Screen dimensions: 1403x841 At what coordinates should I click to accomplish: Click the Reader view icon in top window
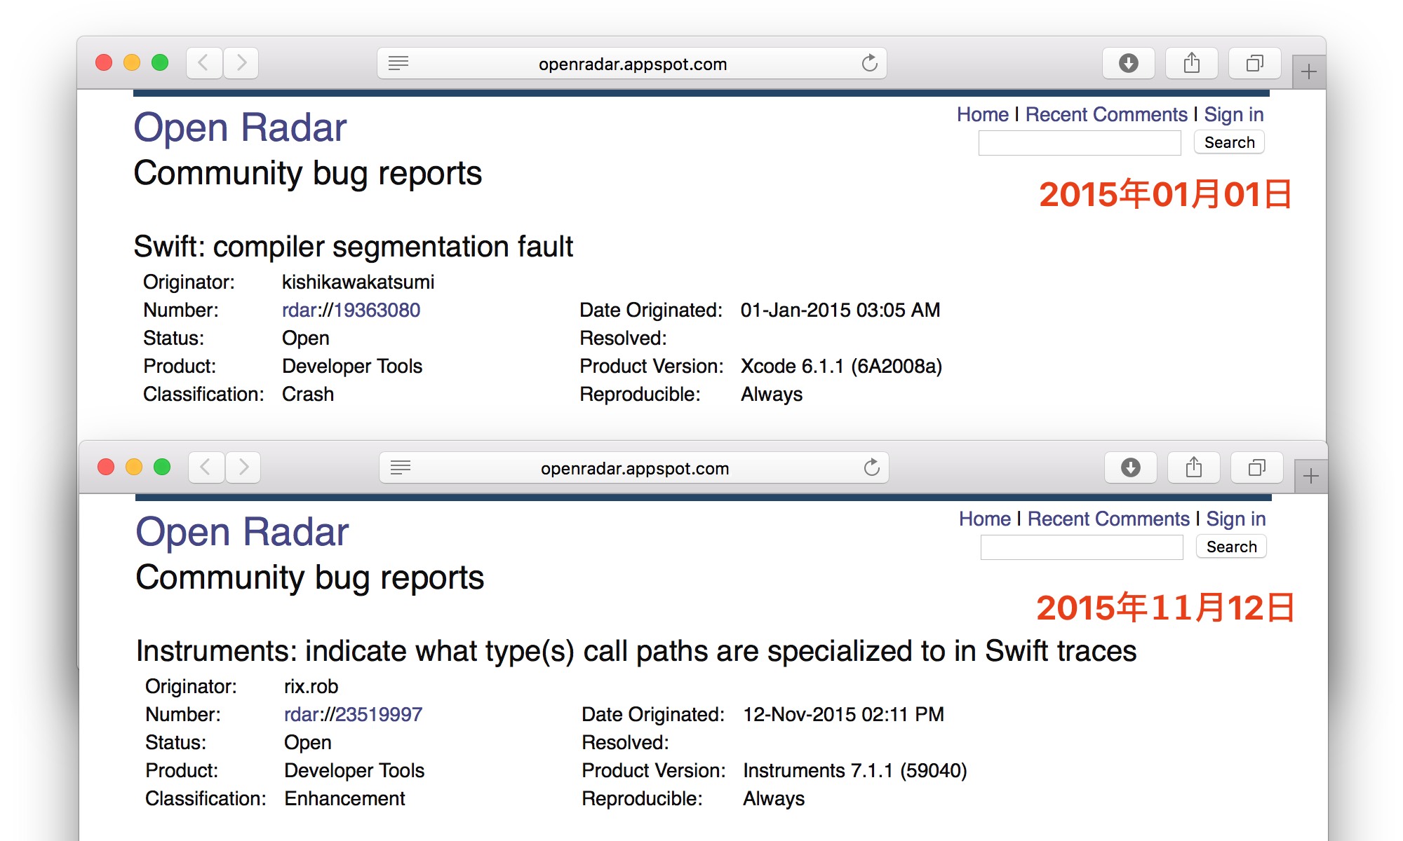point(398,63)
